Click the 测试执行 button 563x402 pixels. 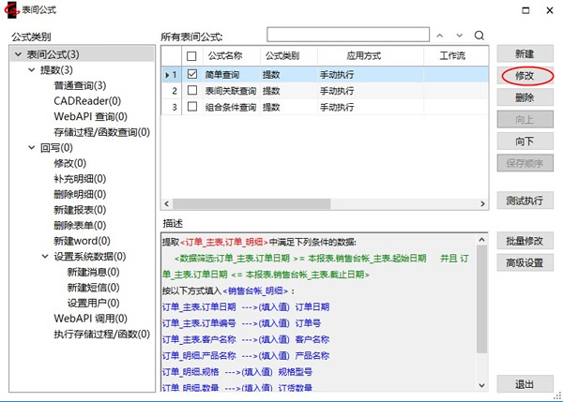[525, 201]
